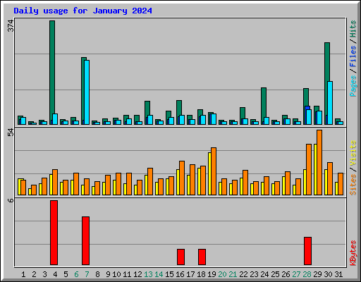Click the 'Daily usage for January 2024' title

tap(82, 11)
